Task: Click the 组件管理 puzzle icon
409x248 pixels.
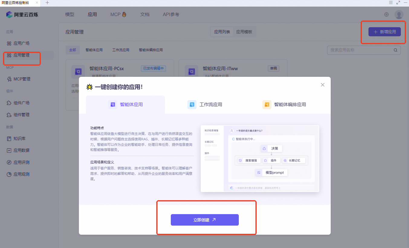Action: (x=9, y=115)
